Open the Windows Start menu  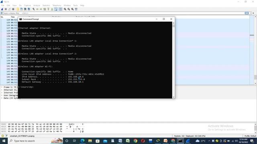(4, 141)
